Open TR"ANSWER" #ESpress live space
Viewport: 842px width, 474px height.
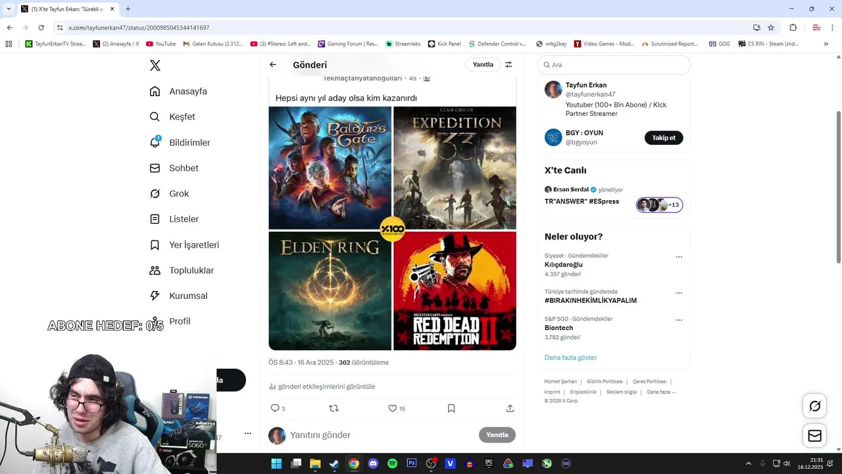pos(582,201)
